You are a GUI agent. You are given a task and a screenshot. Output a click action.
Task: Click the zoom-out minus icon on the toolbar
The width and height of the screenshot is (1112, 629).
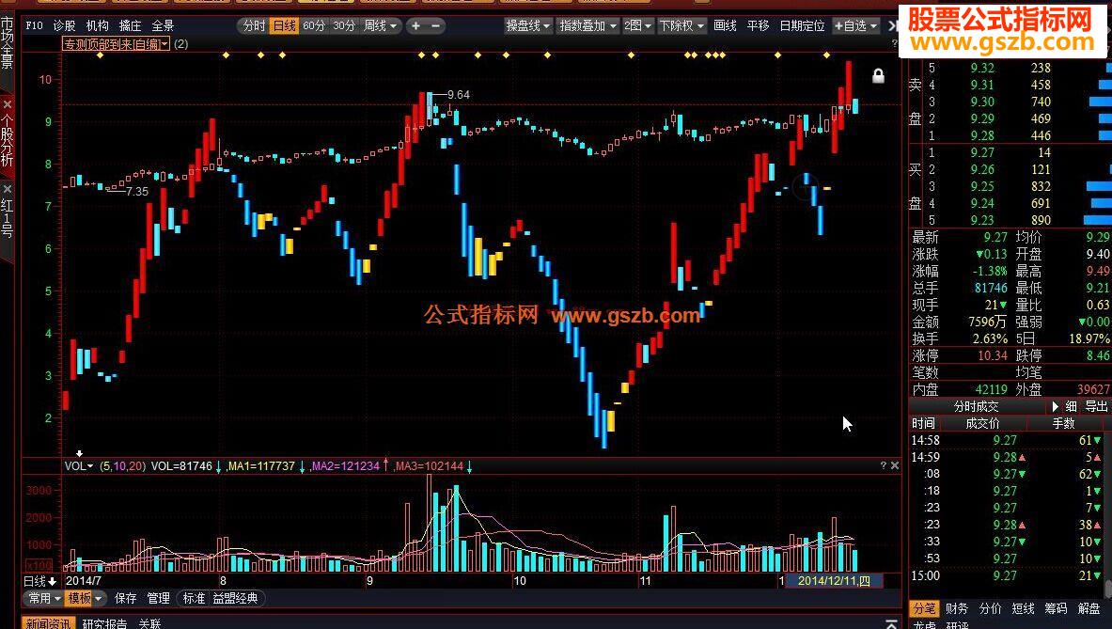click(x=434, y=25)
